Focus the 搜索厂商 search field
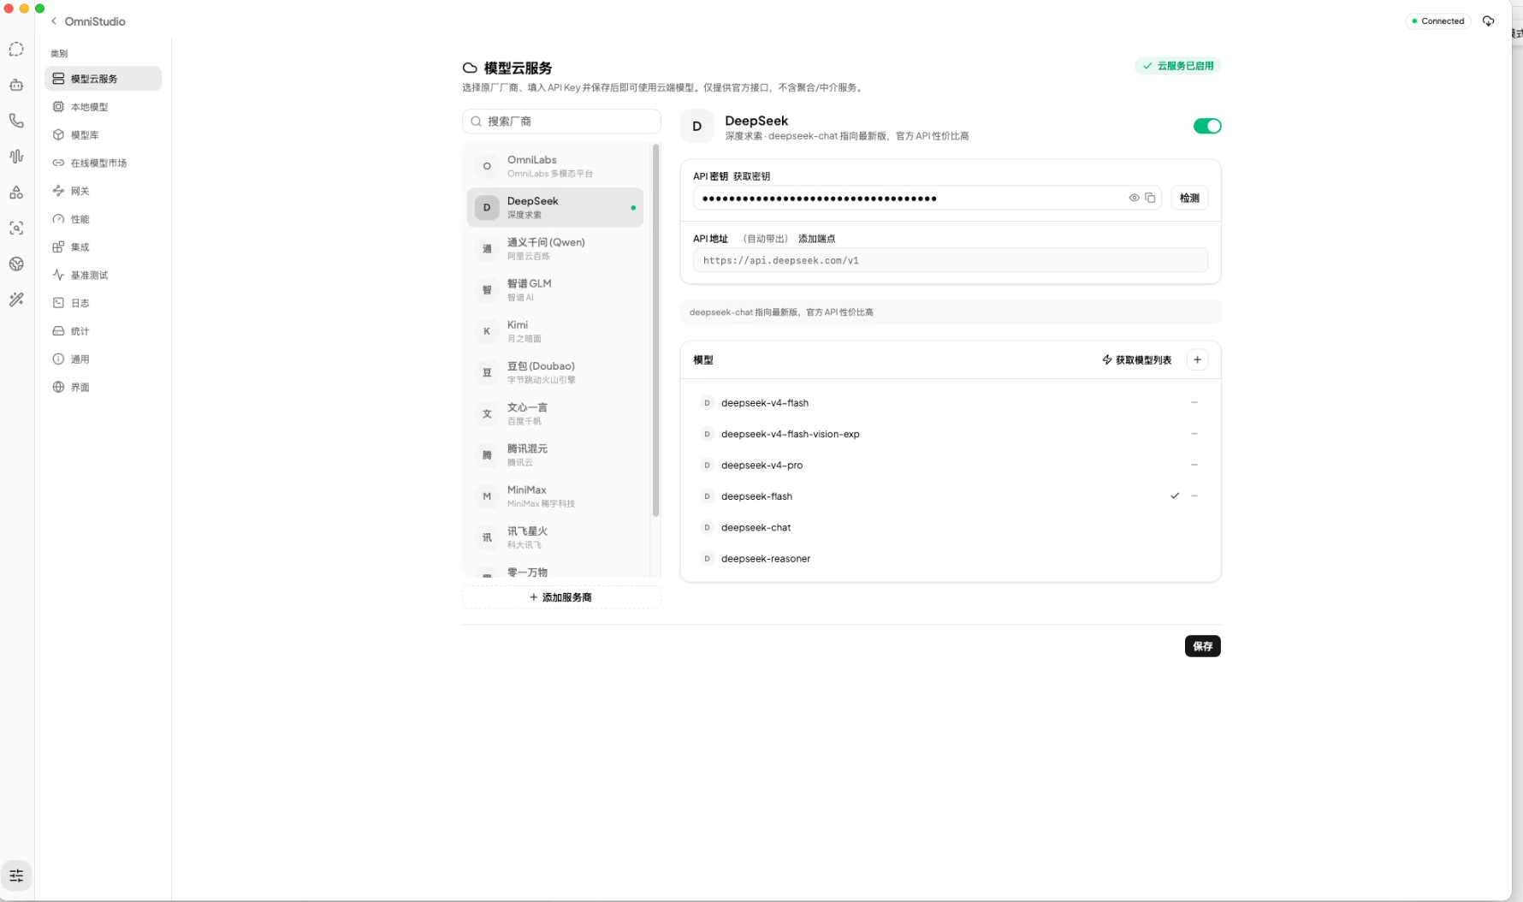This screenshot has width=1523, height=902. (561, 122)
